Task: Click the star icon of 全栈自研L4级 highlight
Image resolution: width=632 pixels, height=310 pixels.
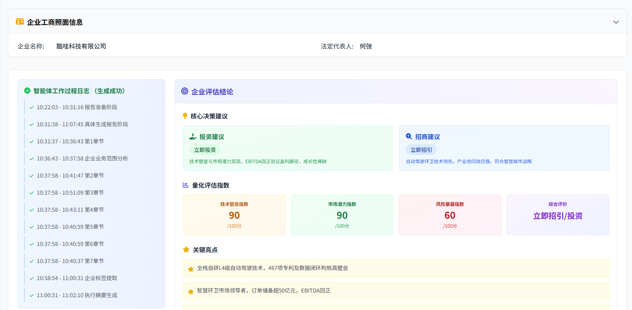Action: (191, 269)
